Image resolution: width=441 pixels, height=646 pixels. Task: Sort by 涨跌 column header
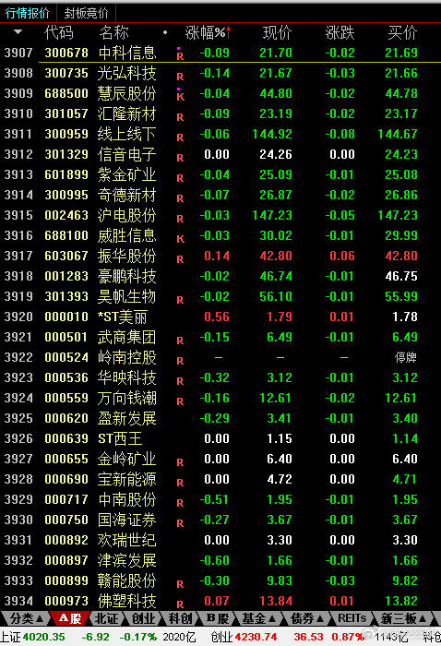tap(340, 32)
